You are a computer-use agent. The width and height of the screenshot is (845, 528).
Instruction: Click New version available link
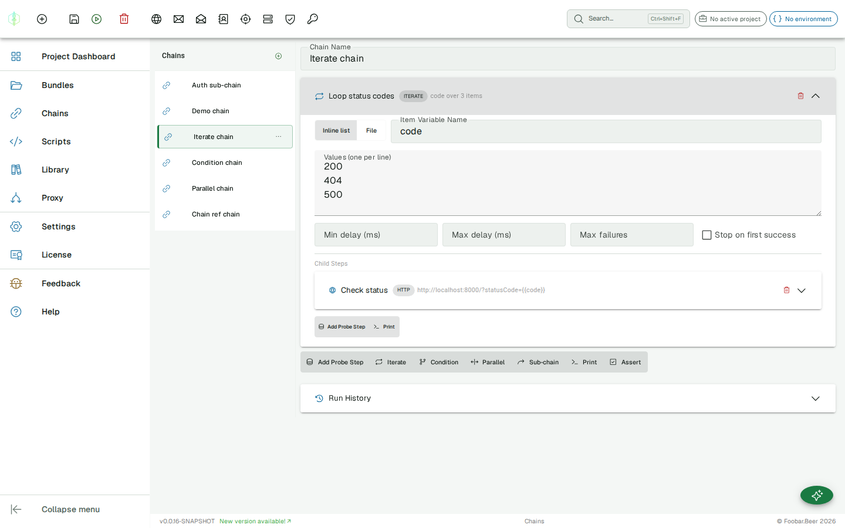pyautogui.click(x=255, y=521)
